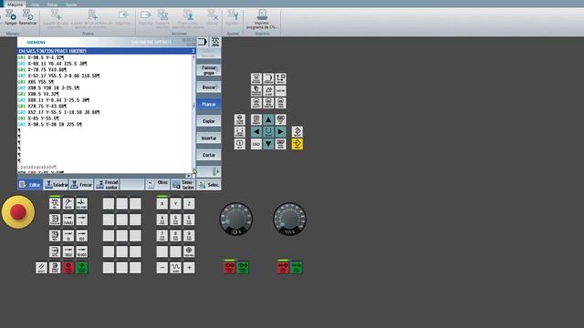Click the MENU FUNCTION key
This screenshot has height=328, width=584.
click(x=268, y=103)
